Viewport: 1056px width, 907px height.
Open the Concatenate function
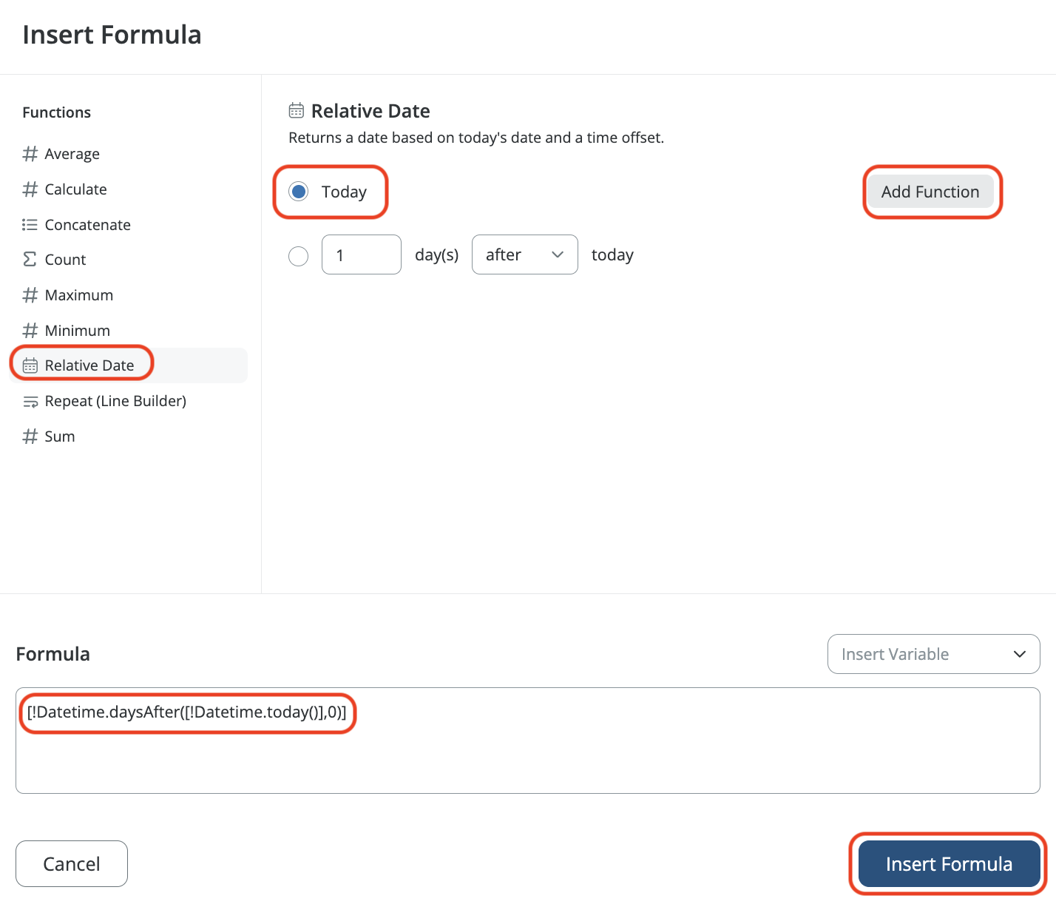click(x=129, y=224)
